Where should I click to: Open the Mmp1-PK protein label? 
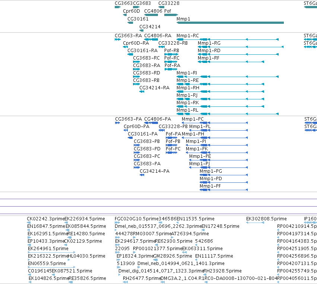click(x=197, y=149)
